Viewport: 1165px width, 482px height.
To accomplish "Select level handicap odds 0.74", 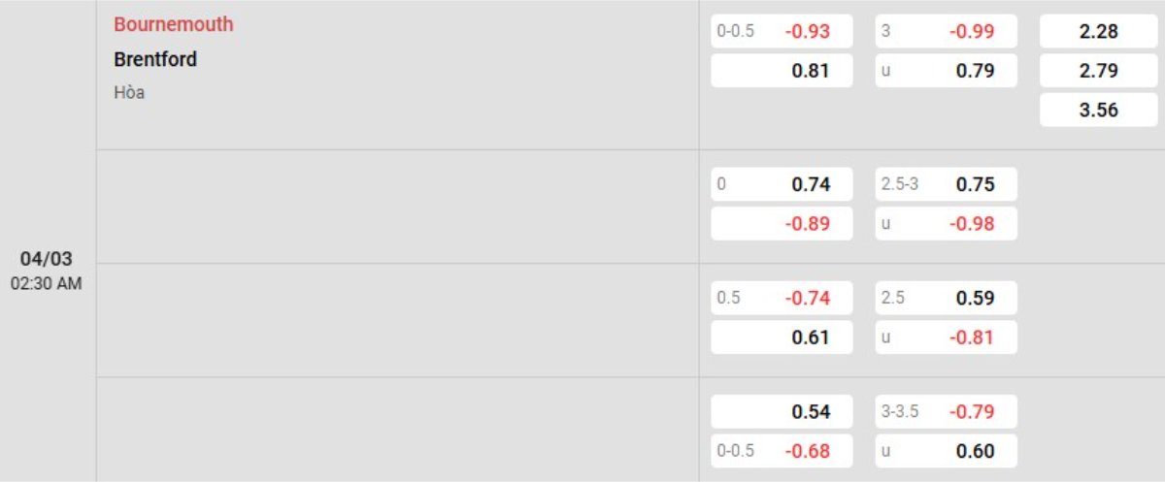I will click(782, 184).
